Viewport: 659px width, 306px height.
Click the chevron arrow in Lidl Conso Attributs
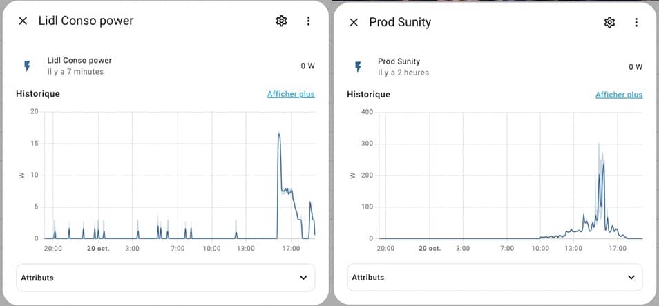point(303,278)
